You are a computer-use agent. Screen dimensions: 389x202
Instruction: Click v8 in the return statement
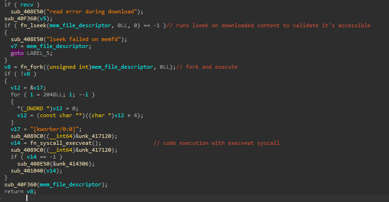30,191
